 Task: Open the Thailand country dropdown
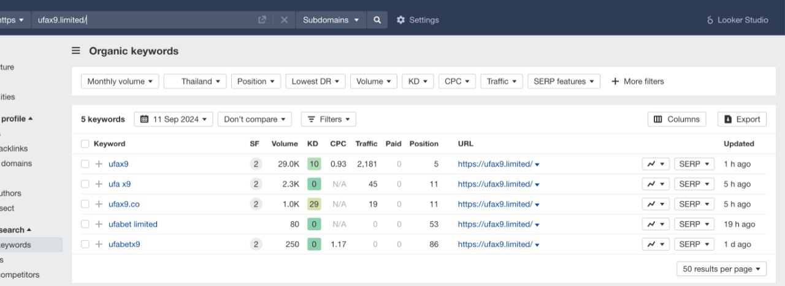pos(196,81)
